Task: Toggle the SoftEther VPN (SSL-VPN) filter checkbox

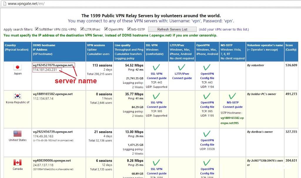Action: (x=37, y=29)
